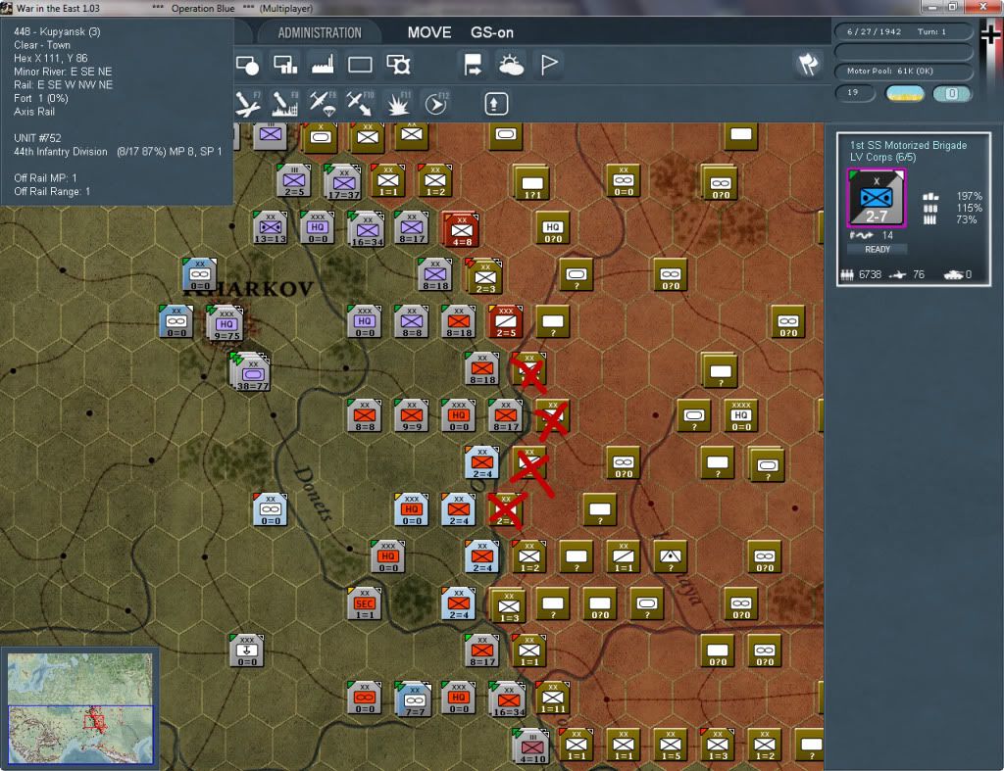
Task: Click 44th Infantry Division text in hex info
Action: pos(61,152)
